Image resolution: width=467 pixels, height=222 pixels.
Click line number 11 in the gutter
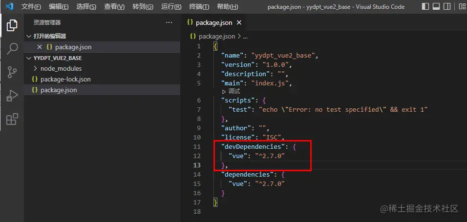pyautogui.click(x=197, y=147)
